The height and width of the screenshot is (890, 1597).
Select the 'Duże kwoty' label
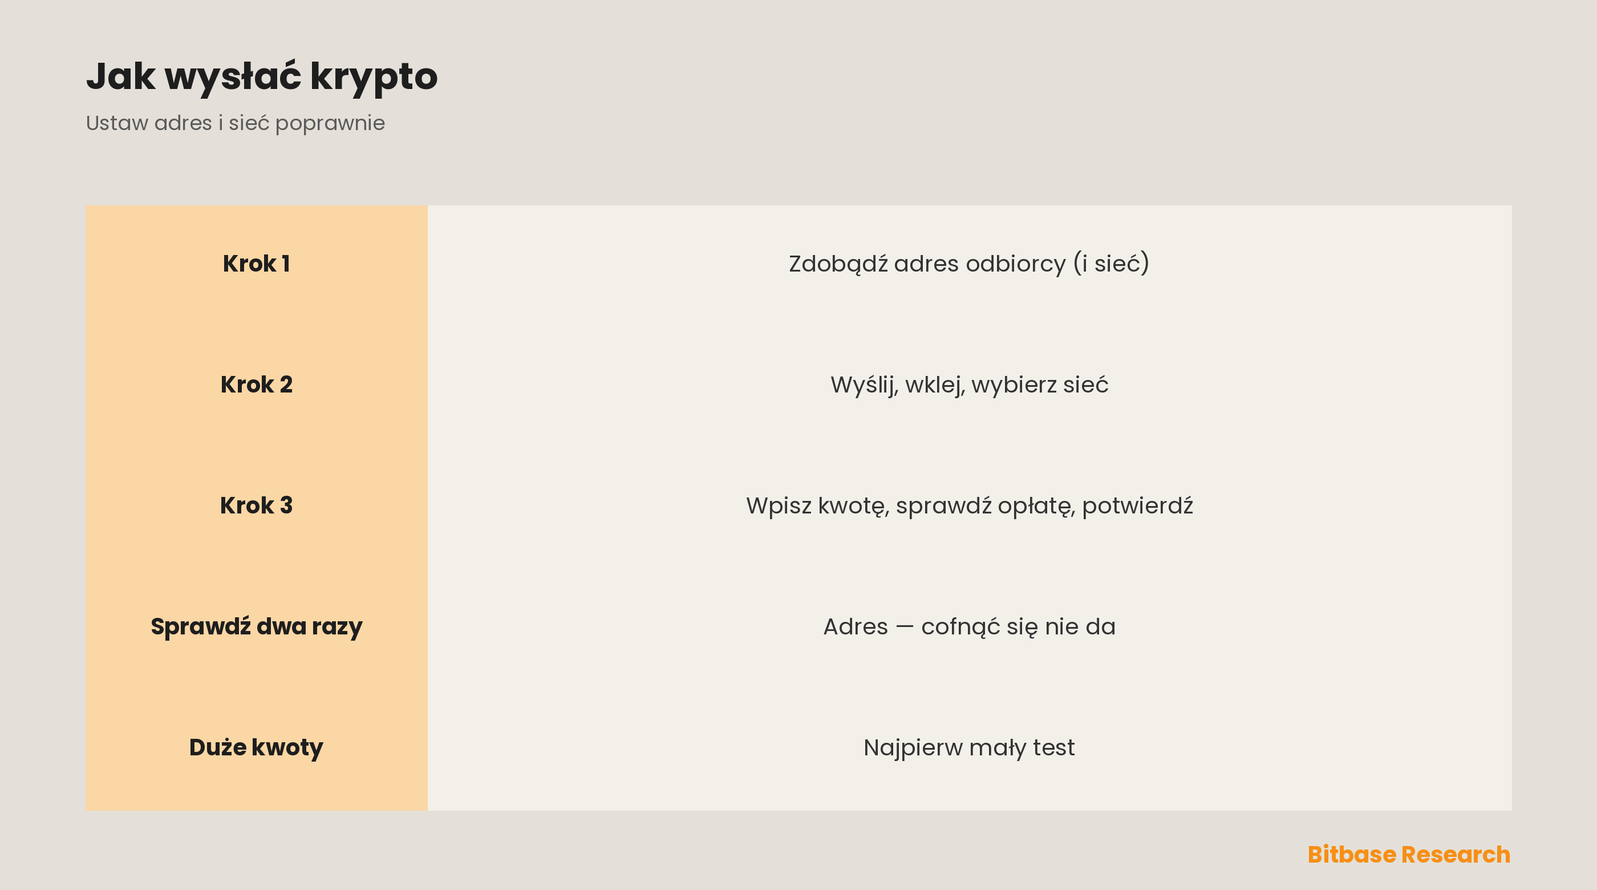pos(256,747)
